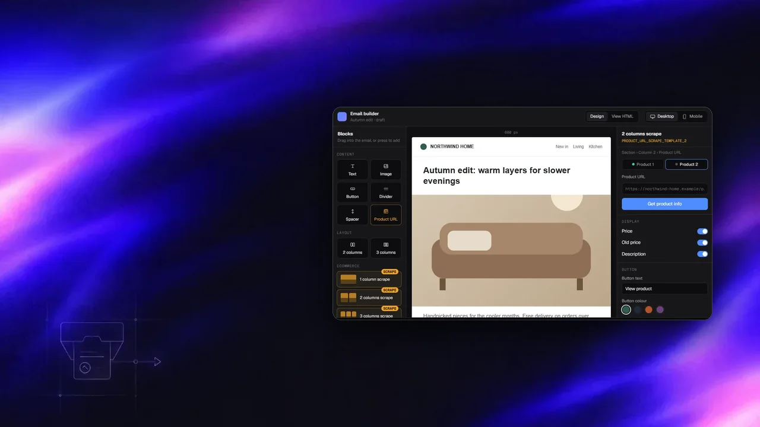Switch preview to Mobile view

pos(692,116)
